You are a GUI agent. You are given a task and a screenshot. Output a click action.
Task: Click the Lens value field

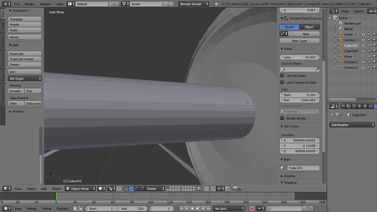pyautogui.click(x=299, y=57)
